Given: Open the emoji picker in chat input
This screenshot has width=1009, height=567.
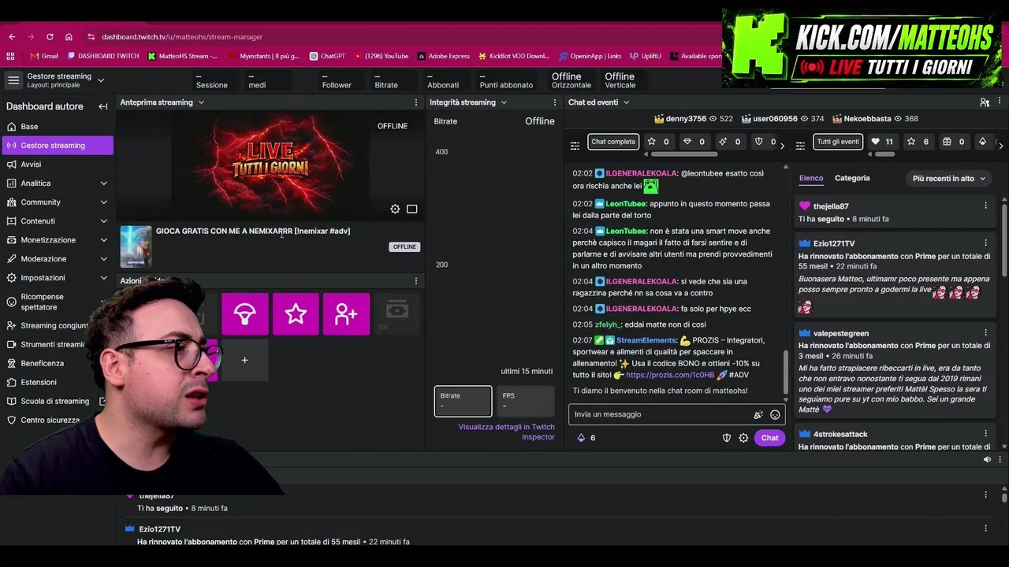Looking at the screenshot, I should click(775, 414).
